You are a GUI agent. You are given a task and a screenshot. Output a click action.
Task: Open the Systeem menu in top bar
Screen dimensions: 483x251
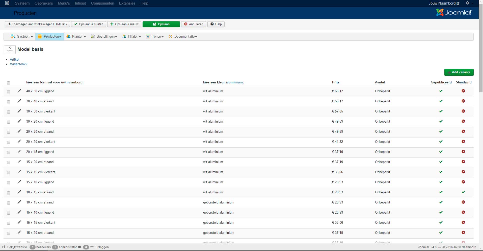point(22,3)
